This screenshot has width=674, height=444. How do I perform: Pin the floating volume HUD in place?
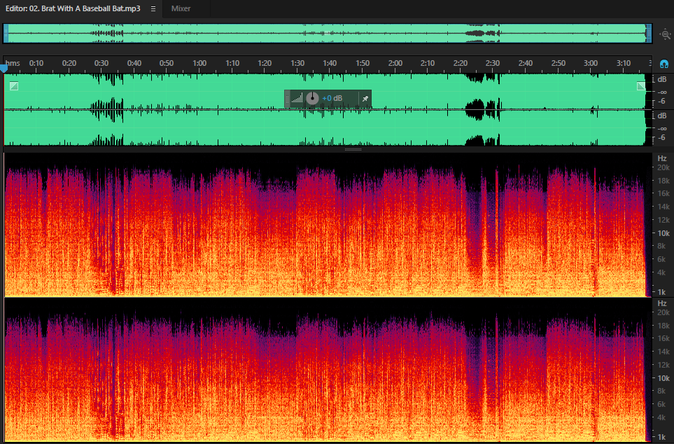365,99
